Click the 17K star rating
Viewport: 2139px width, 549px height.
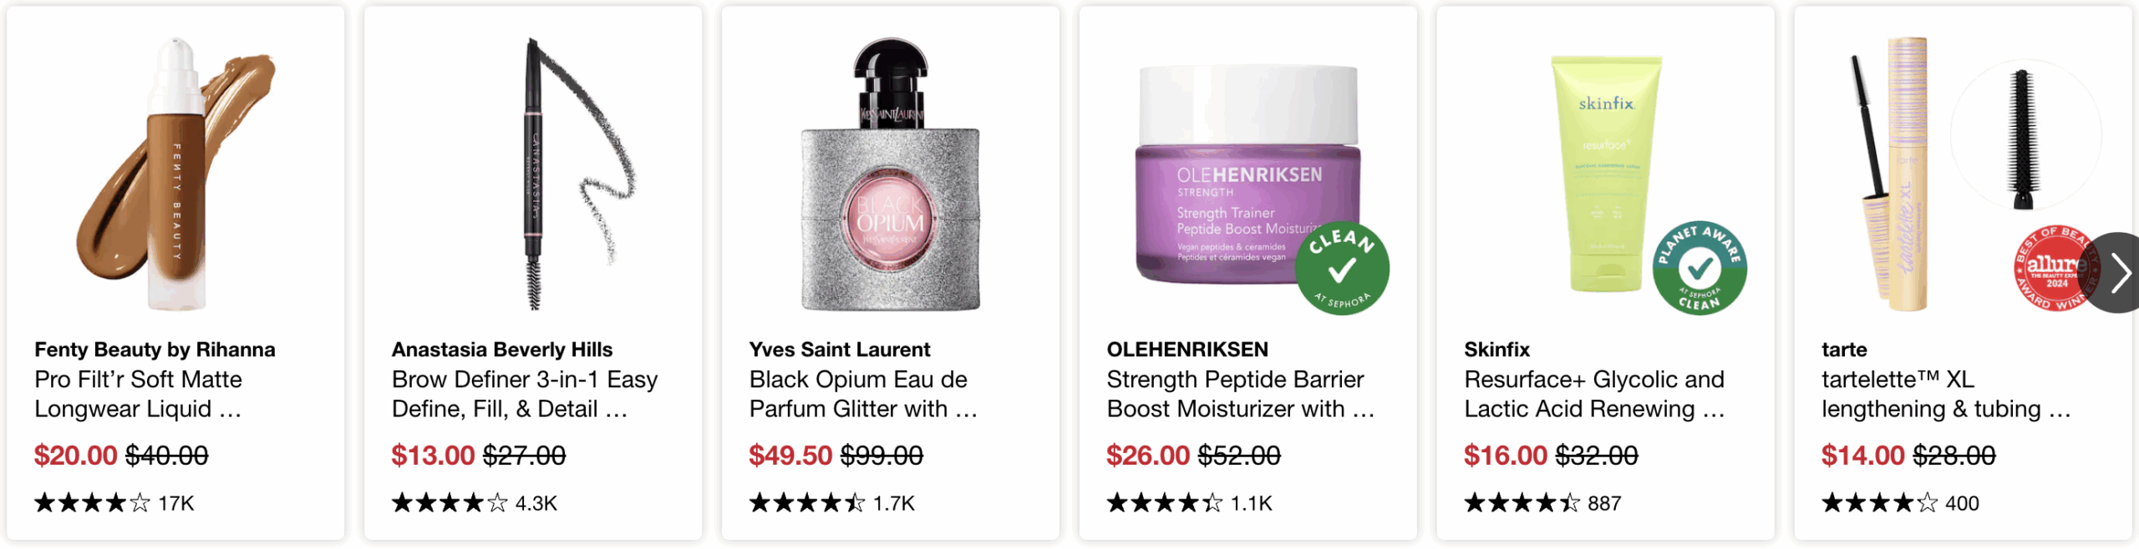[114, 503]
